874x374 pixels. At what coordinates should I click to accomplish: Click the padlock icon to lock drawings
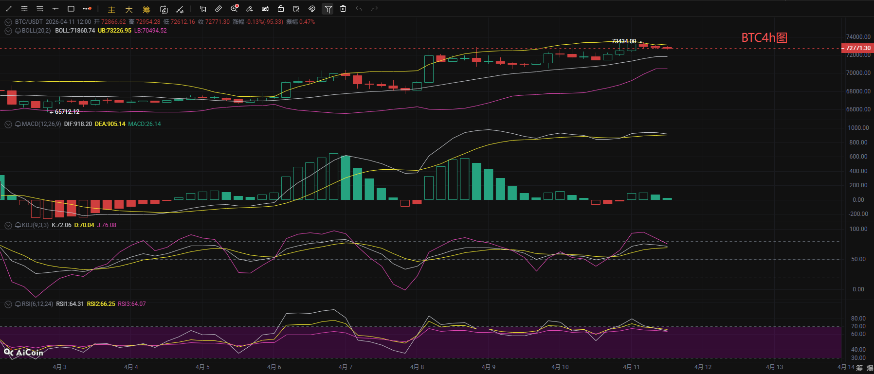coord(281,9)
